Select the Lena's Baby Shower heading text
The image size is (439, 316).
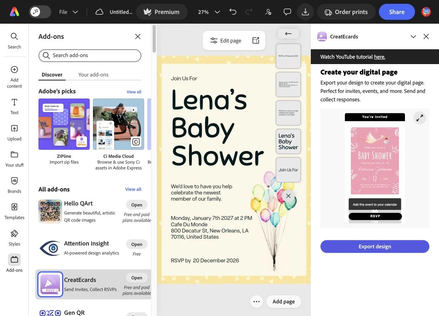click(217, 128)
